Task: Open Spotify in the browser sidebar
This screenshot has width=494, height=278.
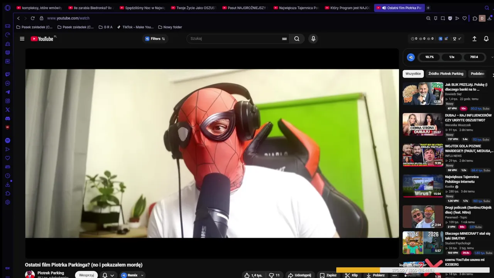Action: [8, 141]
